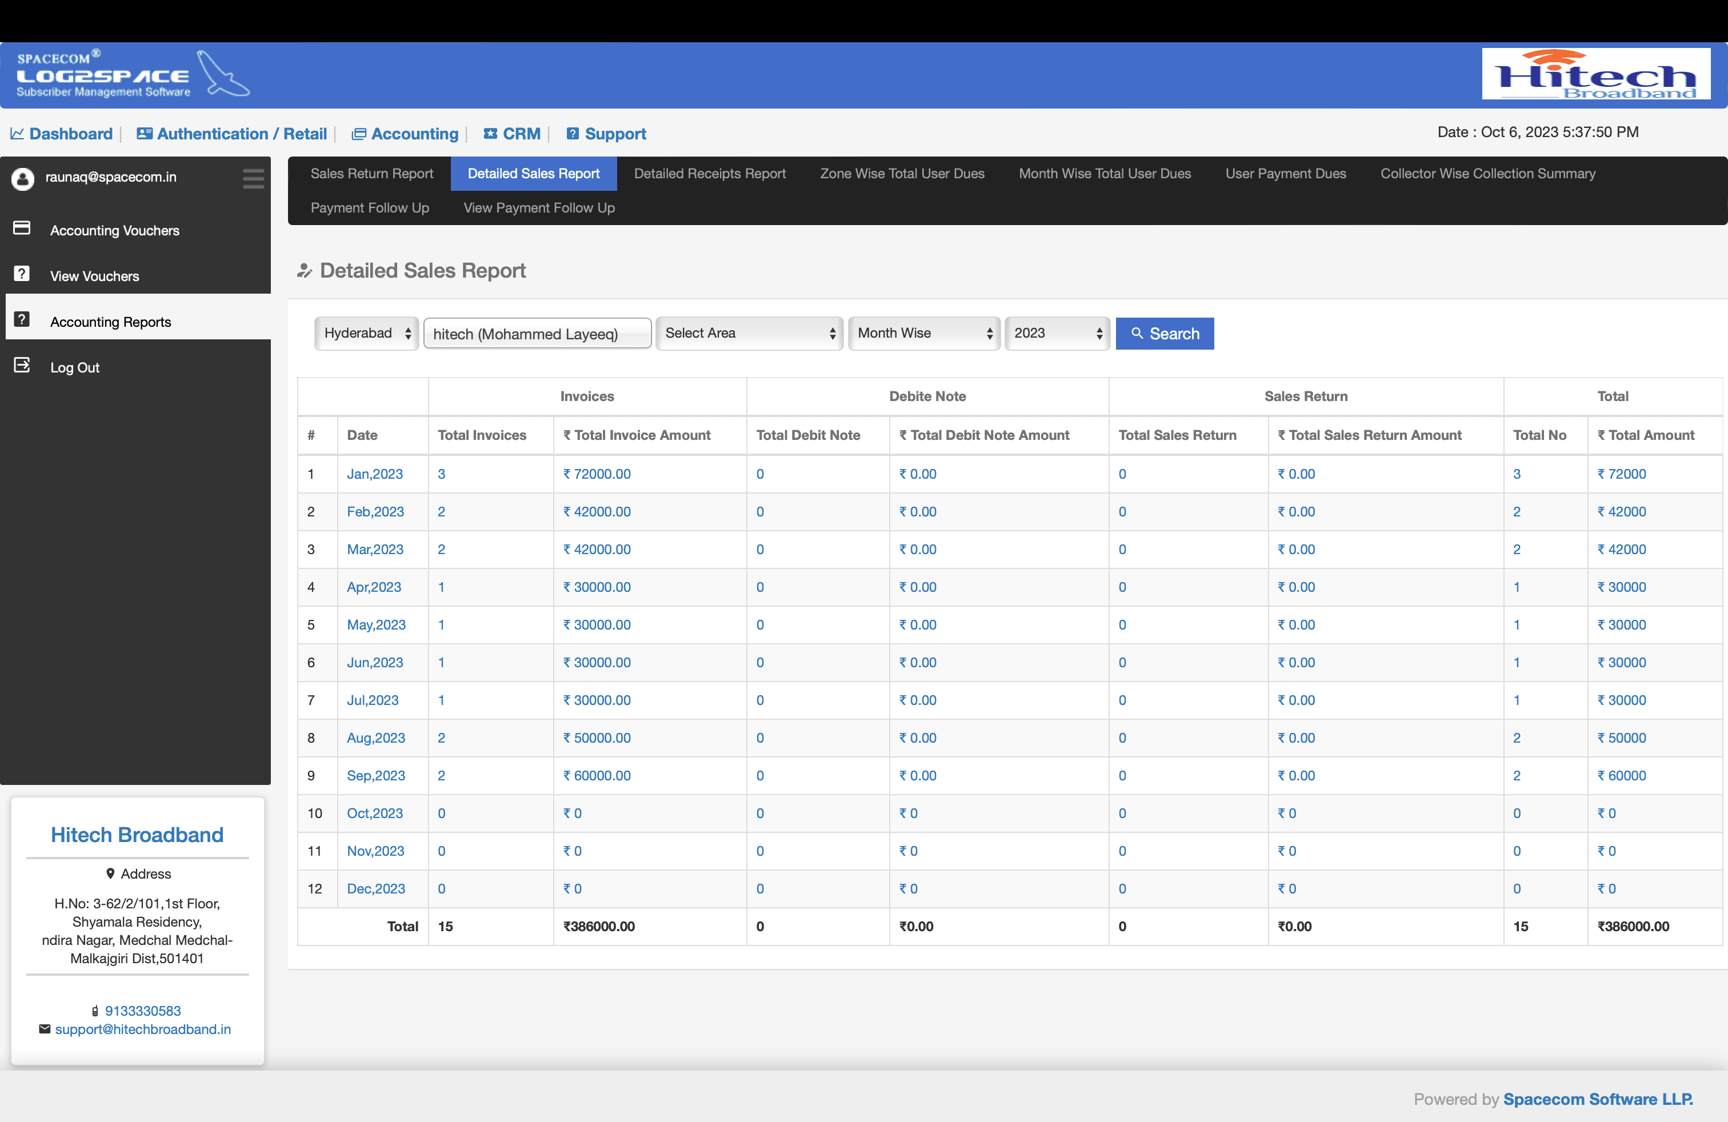
Task: Click the Dashboard chart icon
Action: click(17, 134)
